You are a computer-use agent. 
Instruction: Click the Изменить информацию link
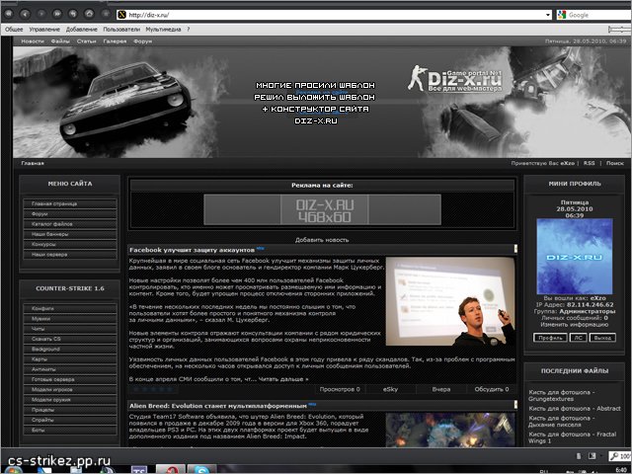point(575,325)
